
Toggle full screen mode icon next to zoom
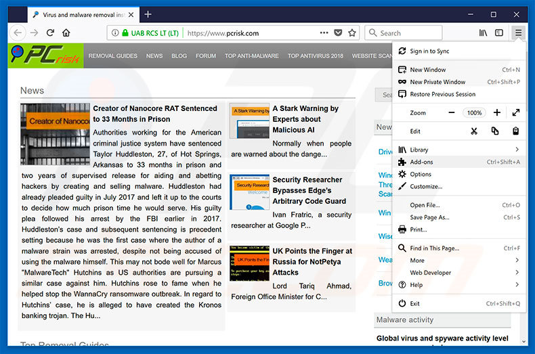[515, 113]
